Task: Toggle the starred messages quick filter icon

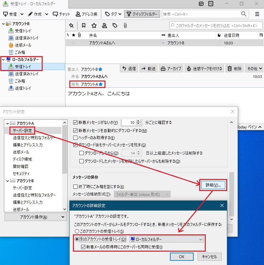Action: click(x=94, y=25)
